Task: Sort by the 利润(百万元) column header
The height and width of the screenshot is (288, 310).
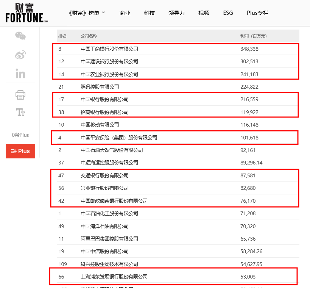Action: pos(253,36)
